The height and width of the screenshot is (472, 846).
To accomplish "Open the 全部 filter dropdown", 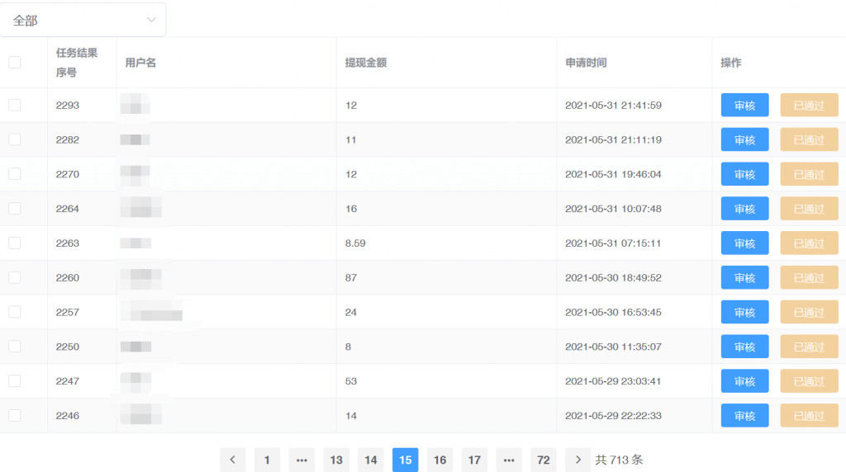I will click(83, 20).
